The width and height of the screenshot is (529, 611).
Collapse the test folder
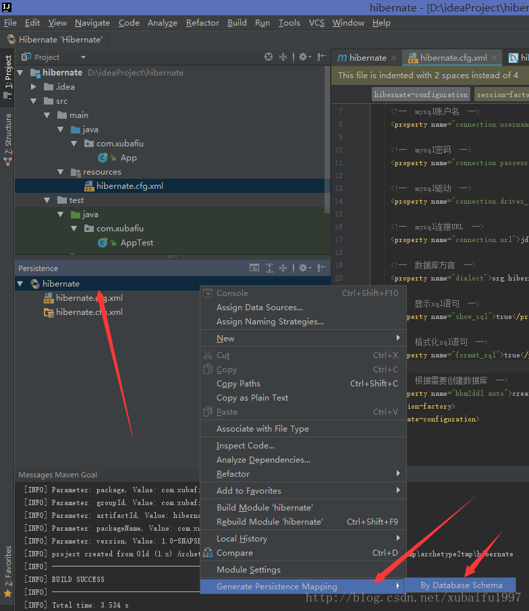[x=47, y=200]
